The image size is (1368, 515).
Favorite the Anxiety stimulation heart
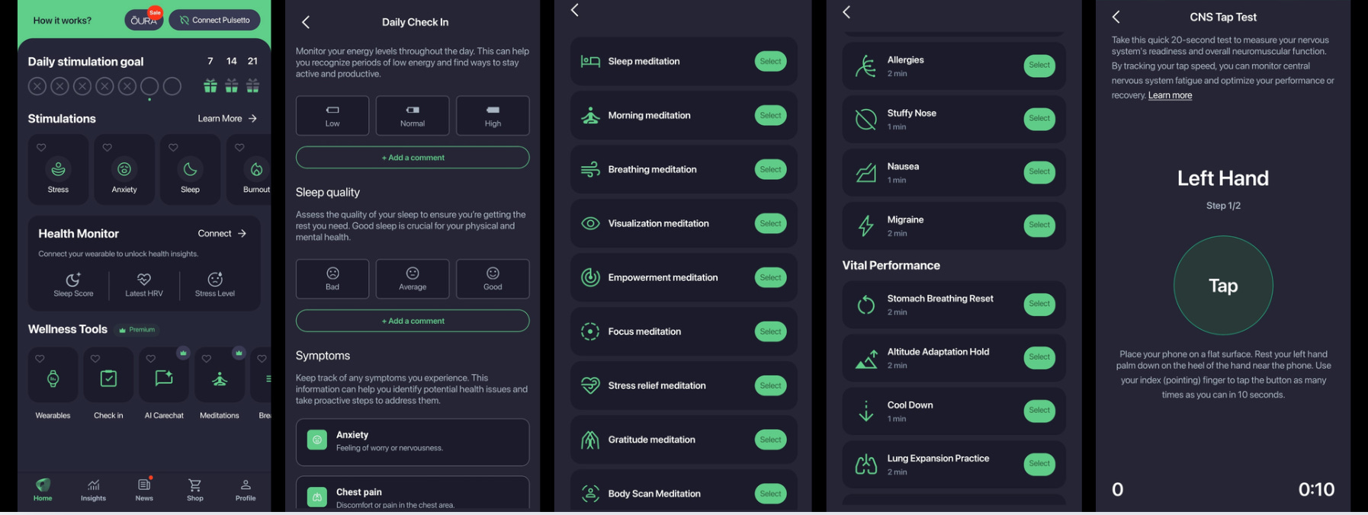(108, 147)
